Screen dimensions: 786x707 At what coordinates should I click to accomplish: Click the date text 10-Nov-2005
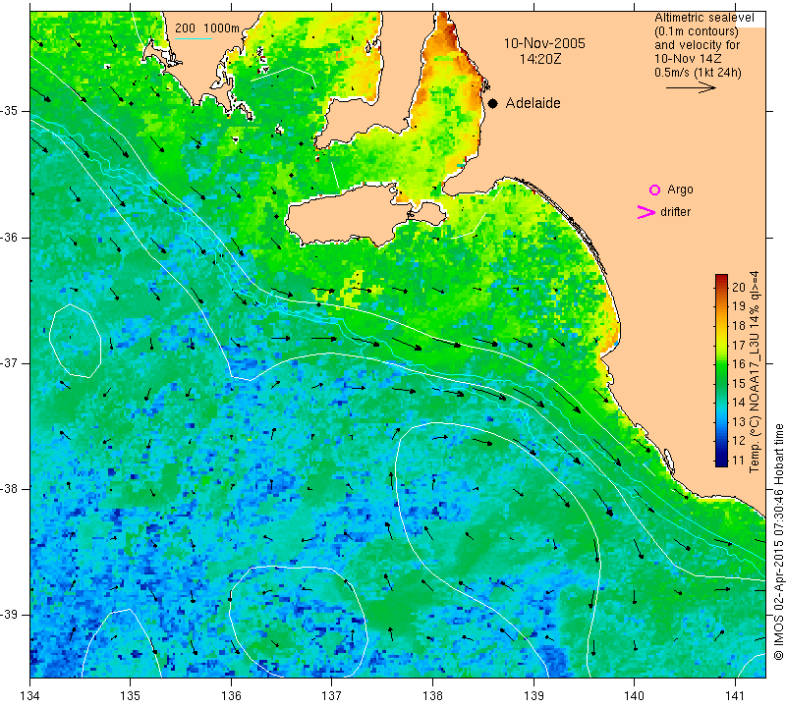coord(544,43)
